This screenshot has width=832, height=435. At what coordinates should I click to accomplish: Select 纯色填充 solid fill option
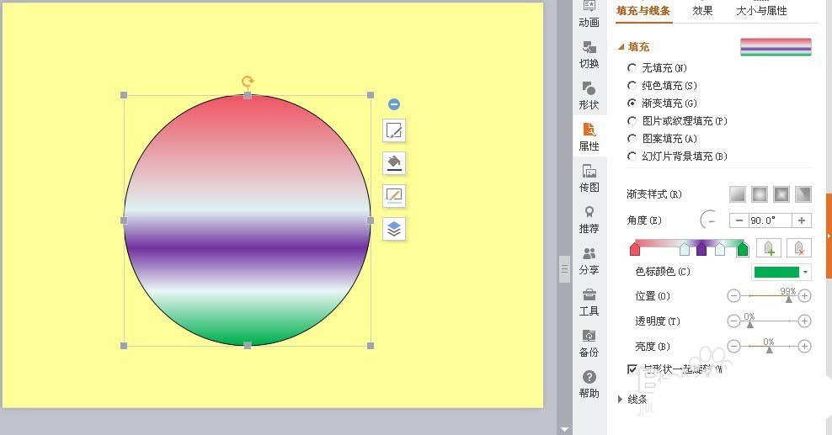click(x=662, y=85)
